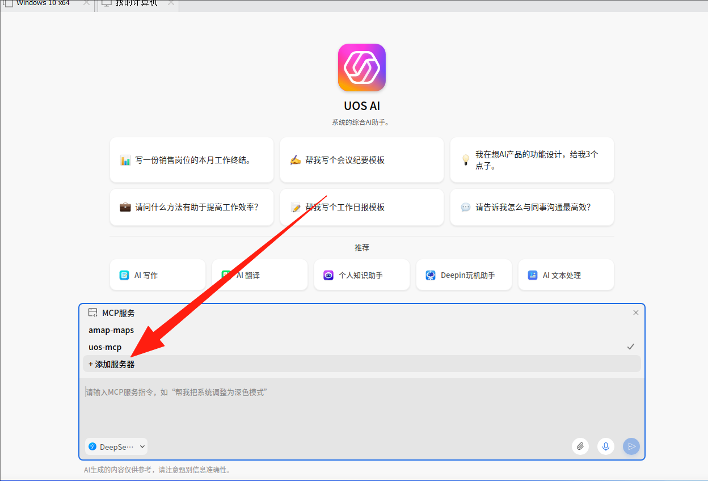
Task: Click the UOS AI logo icon
Action: 362,67
